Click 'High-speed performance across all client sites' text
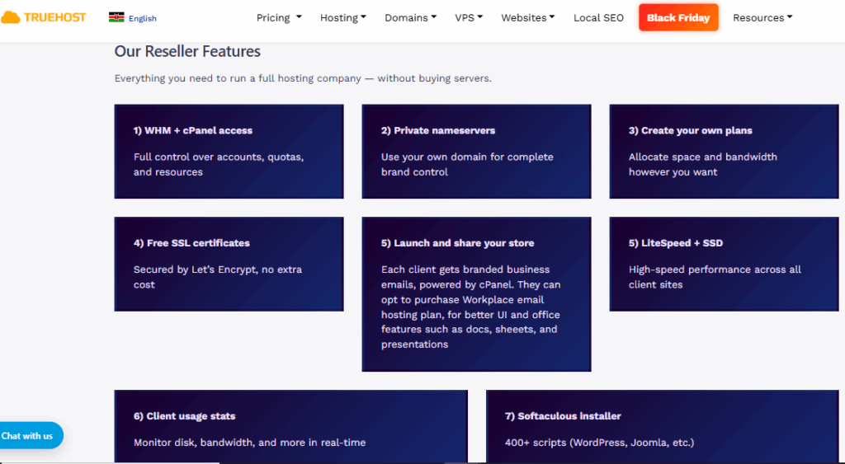The height and width of the screenshot is (464, 845). [715, 277]
